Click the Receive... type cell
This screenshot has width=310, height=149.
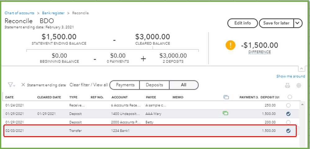(x=77, y=105)
